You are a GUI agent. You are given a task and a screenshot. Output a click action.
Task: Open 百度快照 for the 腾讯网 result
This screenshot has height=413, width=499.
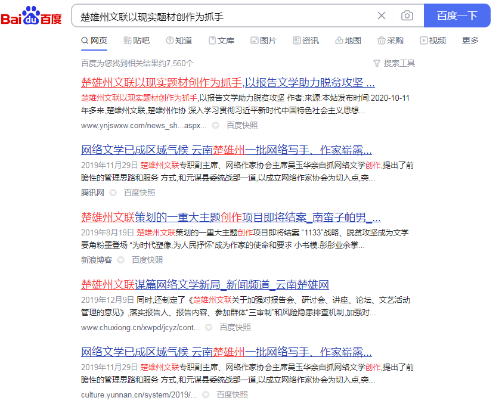tap(140, 192)
